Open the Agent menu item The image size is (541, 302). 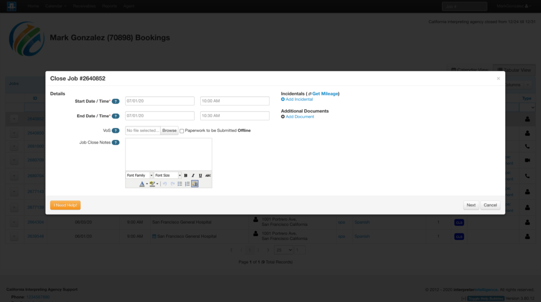129,6
